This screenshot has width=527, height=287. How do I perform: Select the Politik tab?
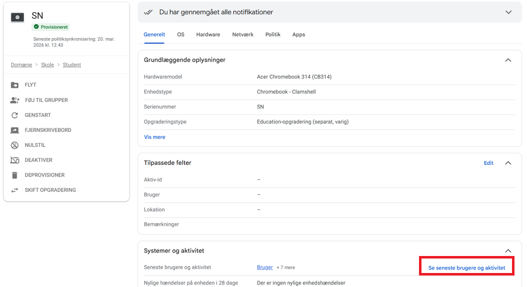point(272,34)
